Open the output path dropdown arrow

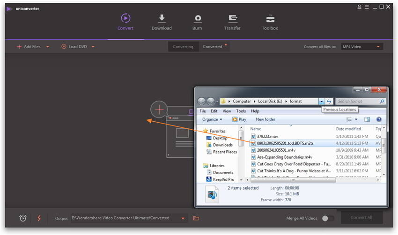pos(183,218)
